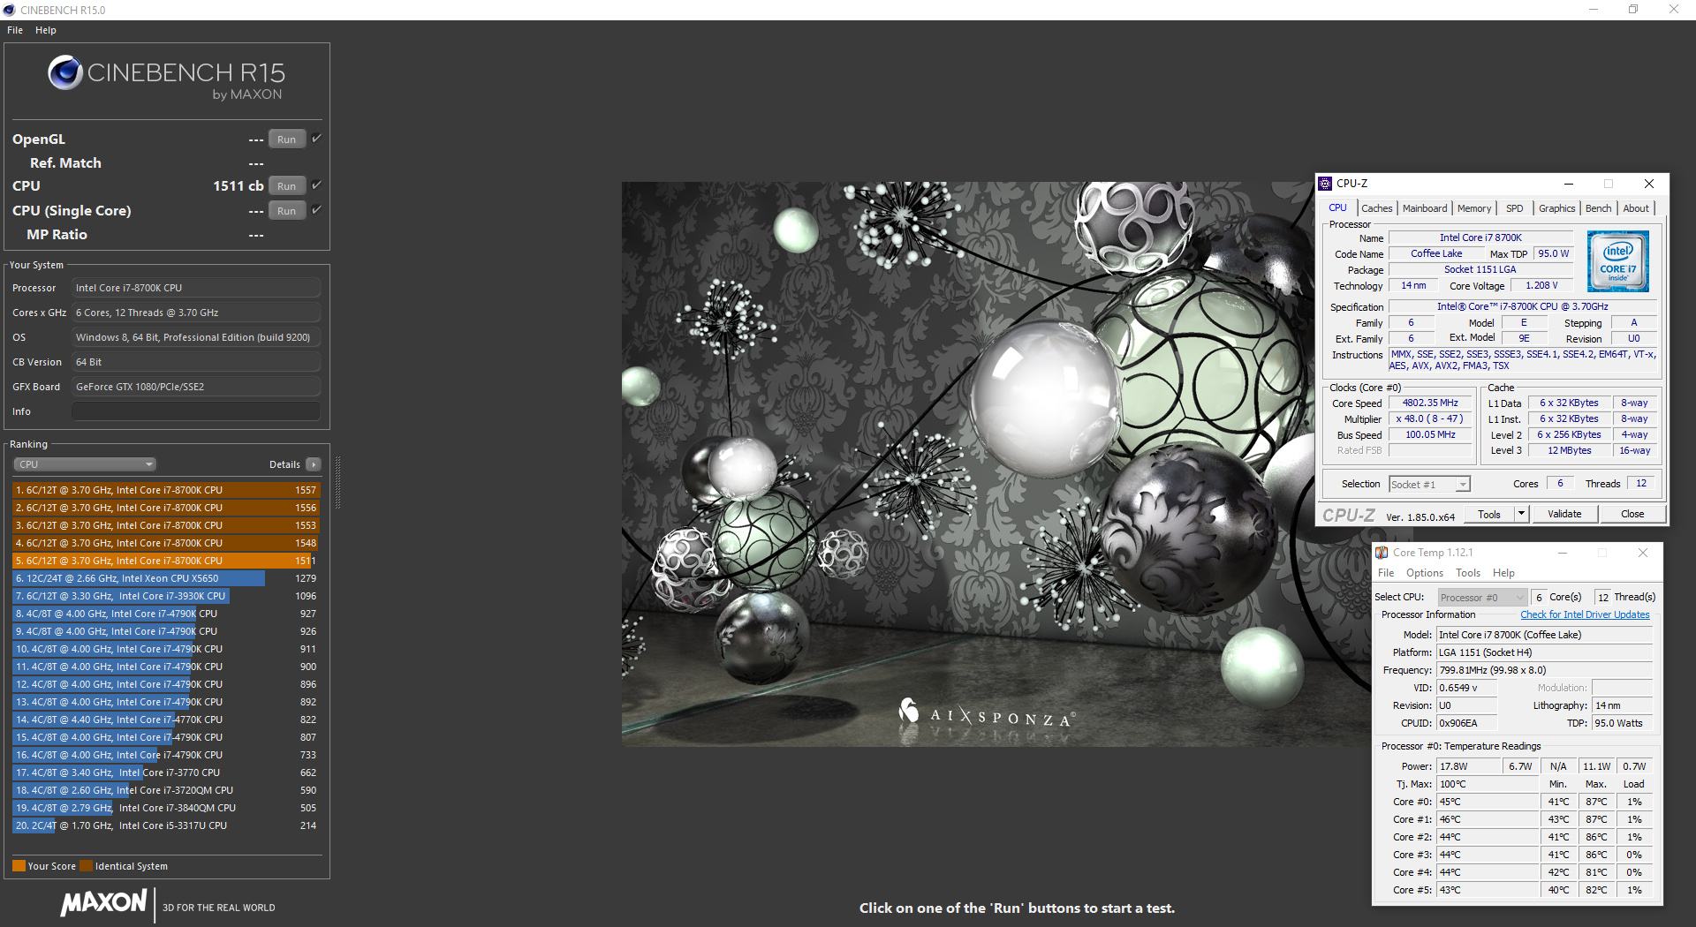Run the CPU (Single Core) benchmark

287,210
